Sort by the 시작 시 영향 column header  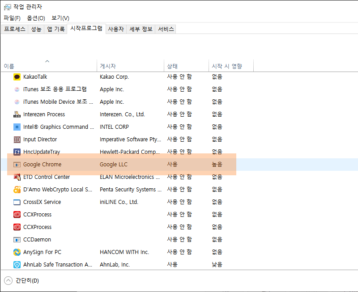click(231, 66)
